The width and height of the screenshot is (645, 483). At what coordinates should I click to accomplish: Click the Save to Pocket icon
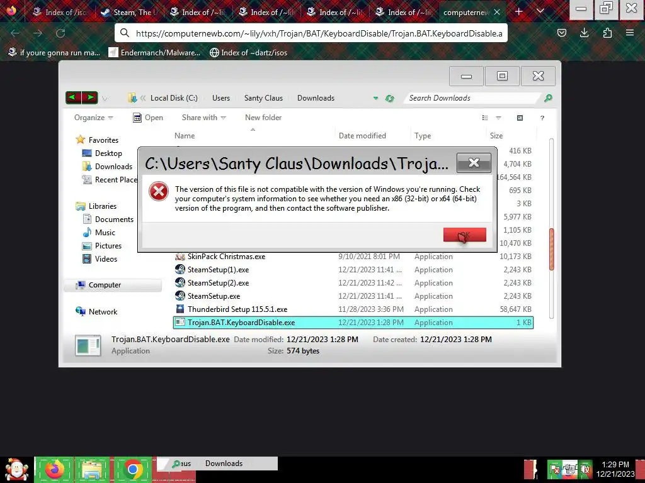[561, 33]
